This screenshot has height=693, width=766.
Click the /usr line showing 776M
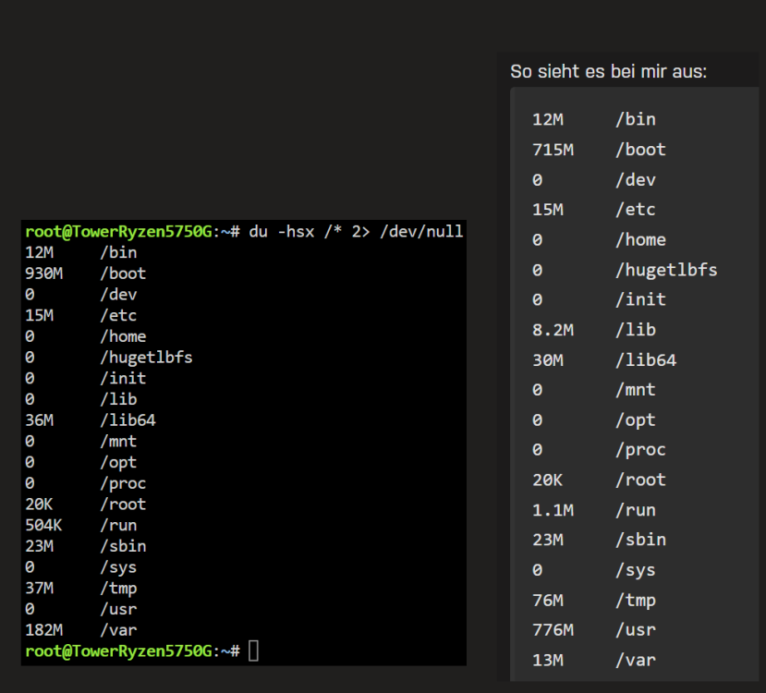point(594,630)
